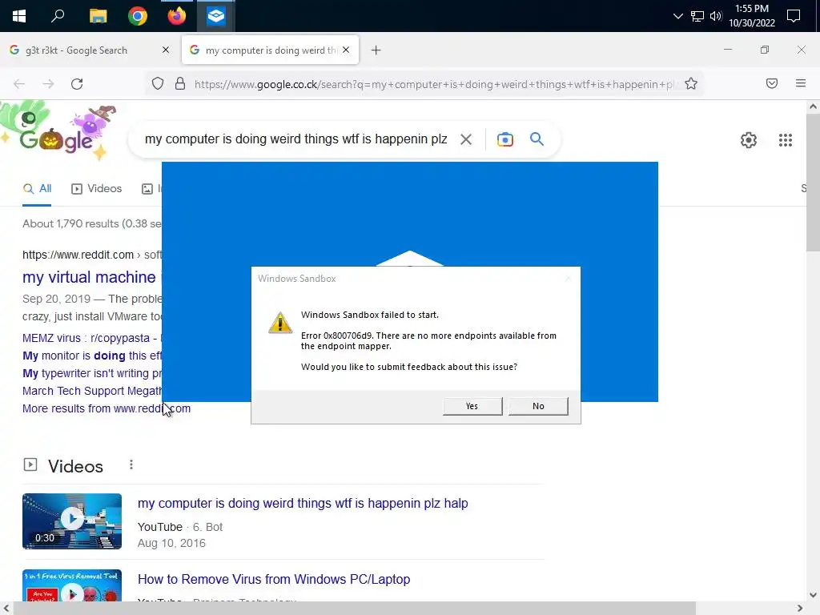This screenshot has height=615, width=820.
Task: Click scrollbar up arrow
Action: coord(813,107)
